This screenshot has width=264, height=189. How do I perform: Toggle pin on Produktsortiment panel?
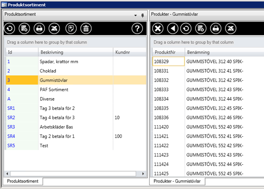click(143, 15)
